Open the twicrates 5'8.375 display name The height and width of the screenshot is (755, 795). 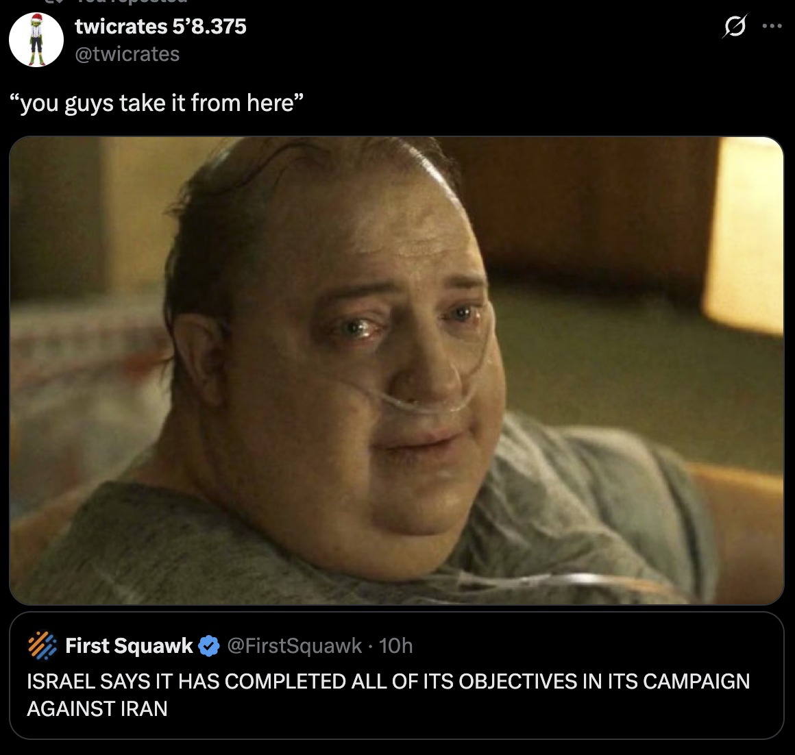(x=160, y=26)
